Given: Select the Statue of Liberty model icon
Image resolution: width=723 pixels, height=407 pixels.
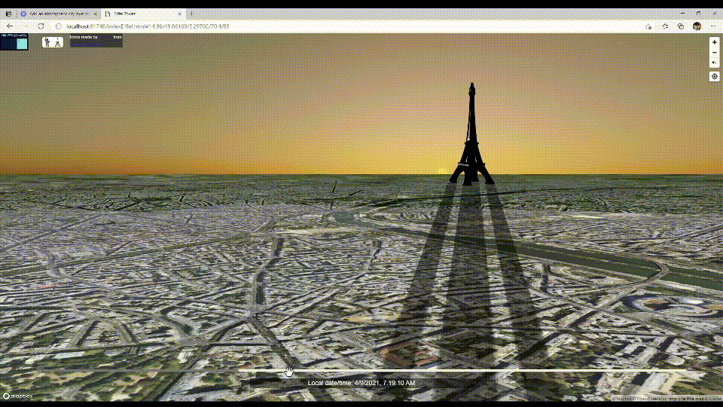Looking at the screenshot, I should point(47,42).
